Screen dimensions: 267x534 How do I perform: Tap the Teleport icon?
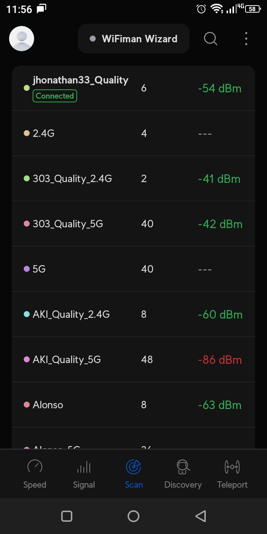click(x=232, y=467)
